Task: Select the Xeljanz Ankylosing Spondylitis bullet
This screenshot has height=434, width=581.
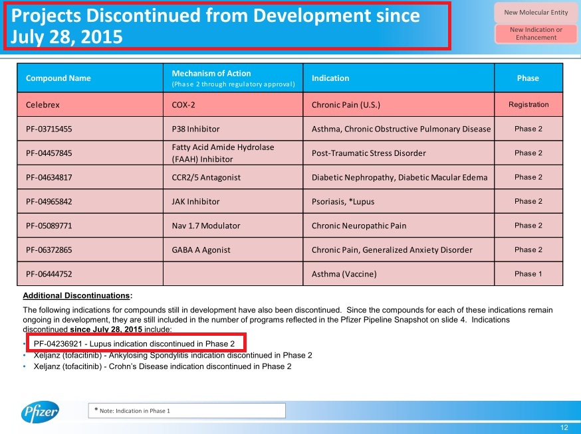Action: [x=173, y=356]
